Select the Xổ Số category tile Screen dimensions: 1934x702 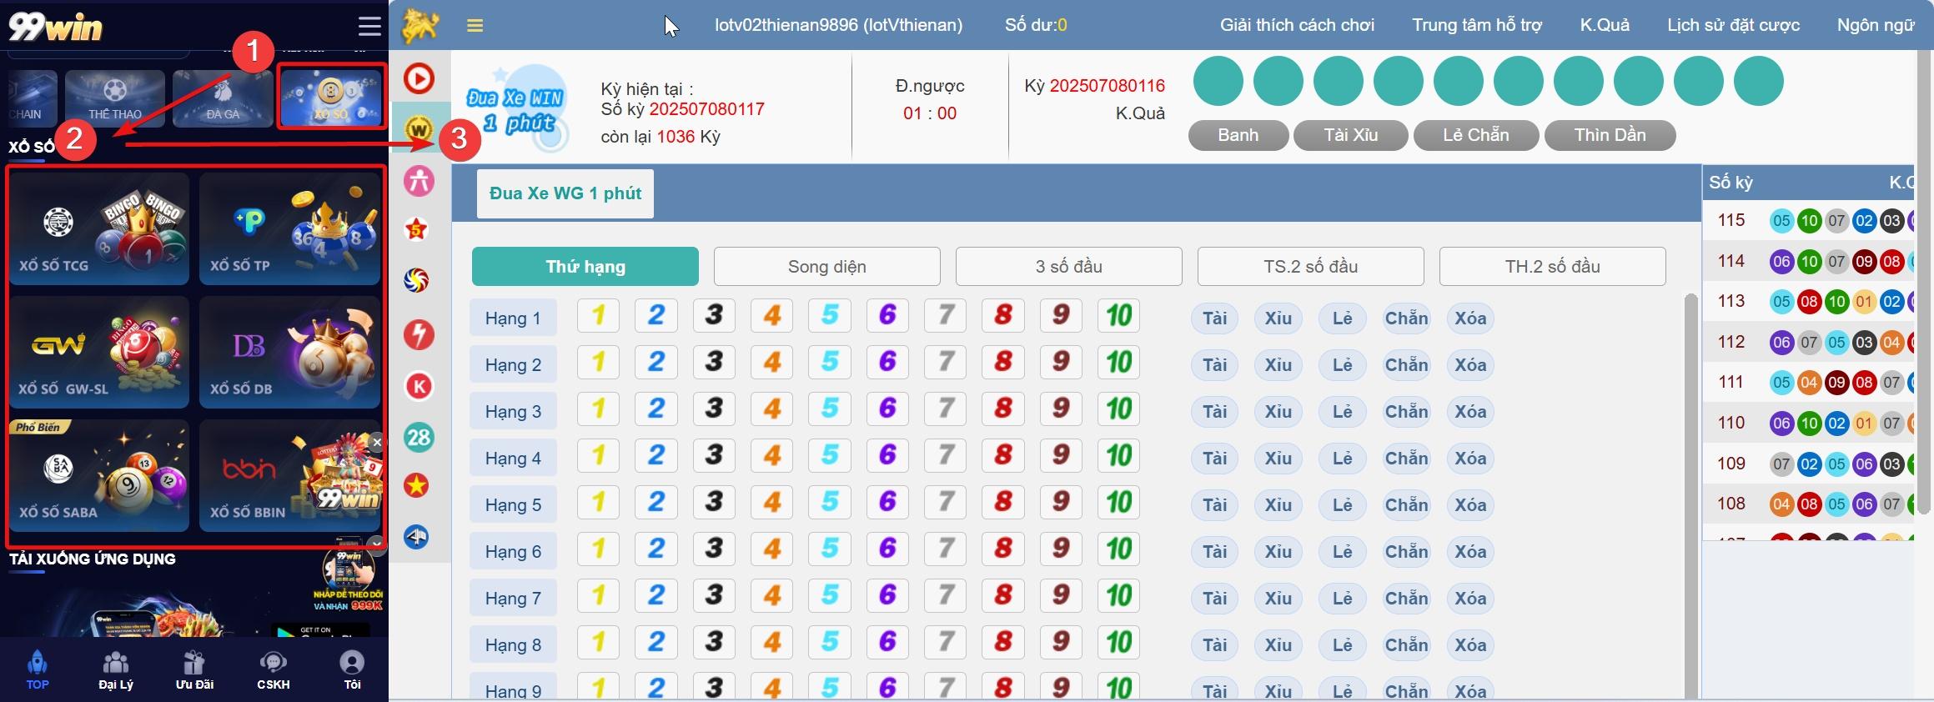coord(332,97)
